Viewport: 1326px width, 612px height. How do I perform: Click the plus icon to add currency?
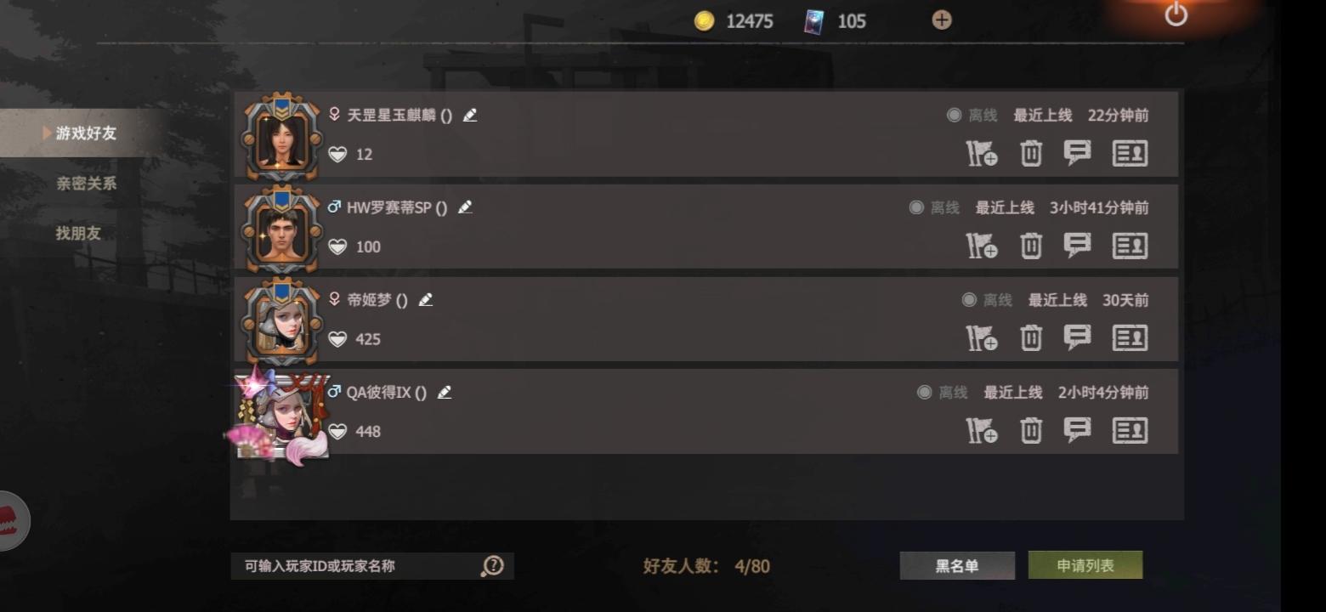coord(942,20)
